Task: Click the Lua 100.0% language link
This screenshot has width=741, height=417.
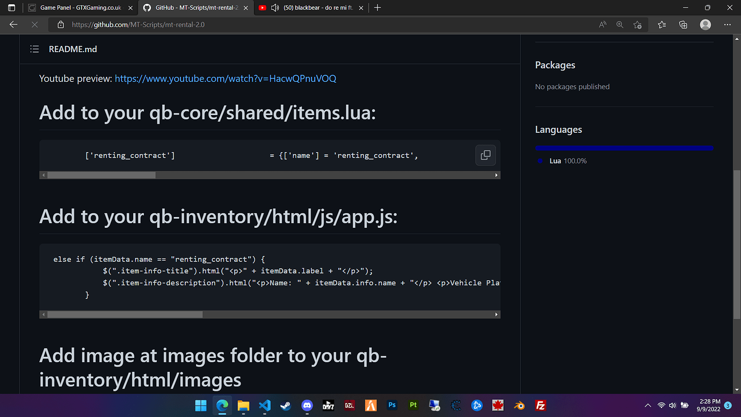Action: coord(568,161)
